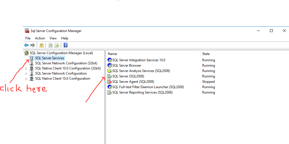Click the Full-text Filter Daemon Launcher icon
The width and height of the screenshot is (289, 144).
coord(110,87)
